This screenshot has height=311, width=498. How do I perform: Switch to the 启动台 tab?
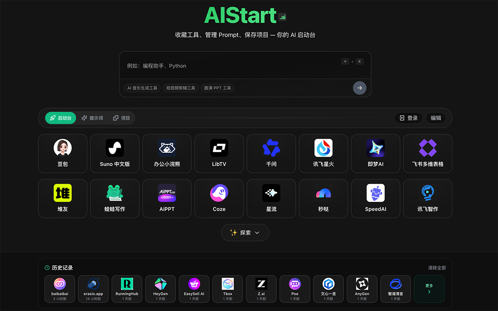click(x=61, y=118)
